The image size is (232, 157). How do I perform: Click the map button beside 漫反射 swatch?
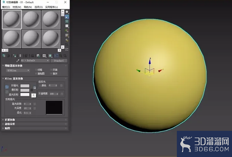(32, 90)
